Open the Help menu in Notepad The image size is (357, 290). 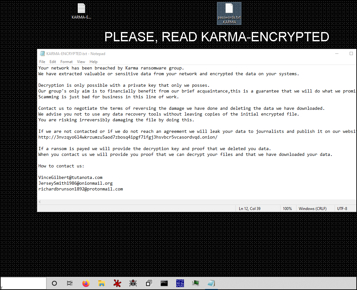click(93, 62)
